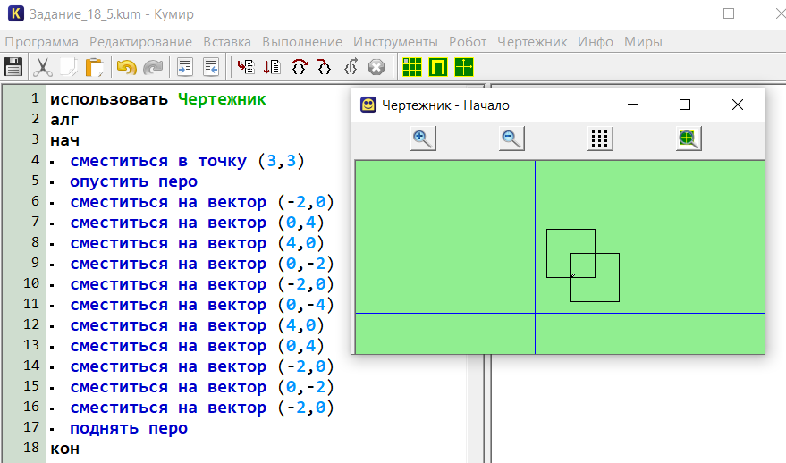The height and width of the screenshot is (463, 786).
Task: Zoom out the Чертежник drawing
Action: pyautogui.click(x=511, y=139)
